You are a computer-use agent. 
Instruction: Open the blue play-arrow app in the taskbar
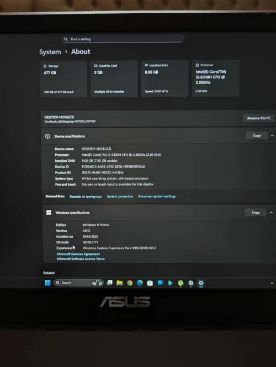(171, 283)
